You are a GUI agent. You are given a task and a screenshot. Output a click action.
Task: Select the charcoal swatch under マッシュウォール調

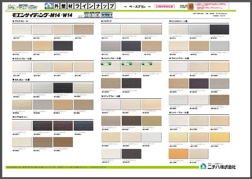pos(131,83)
